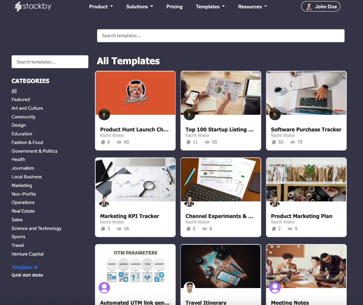The image size is (363, 305).
Task: Select Fashion & Food category
Action: (x=27, y=143)
